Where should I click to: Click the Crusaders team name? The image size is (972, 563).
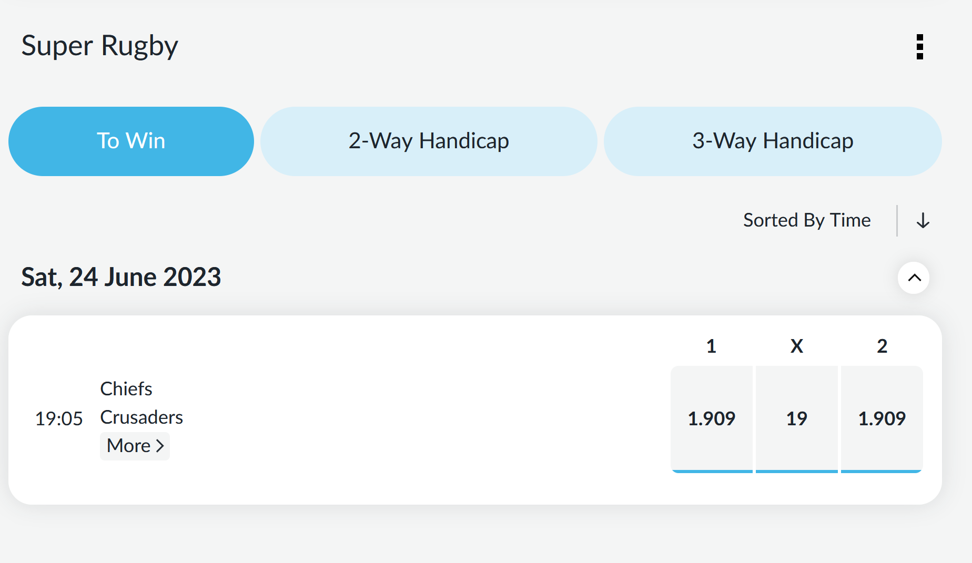coord(141,417)
